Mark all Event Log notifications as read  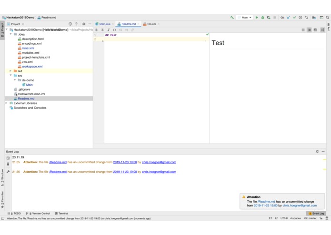8,158
